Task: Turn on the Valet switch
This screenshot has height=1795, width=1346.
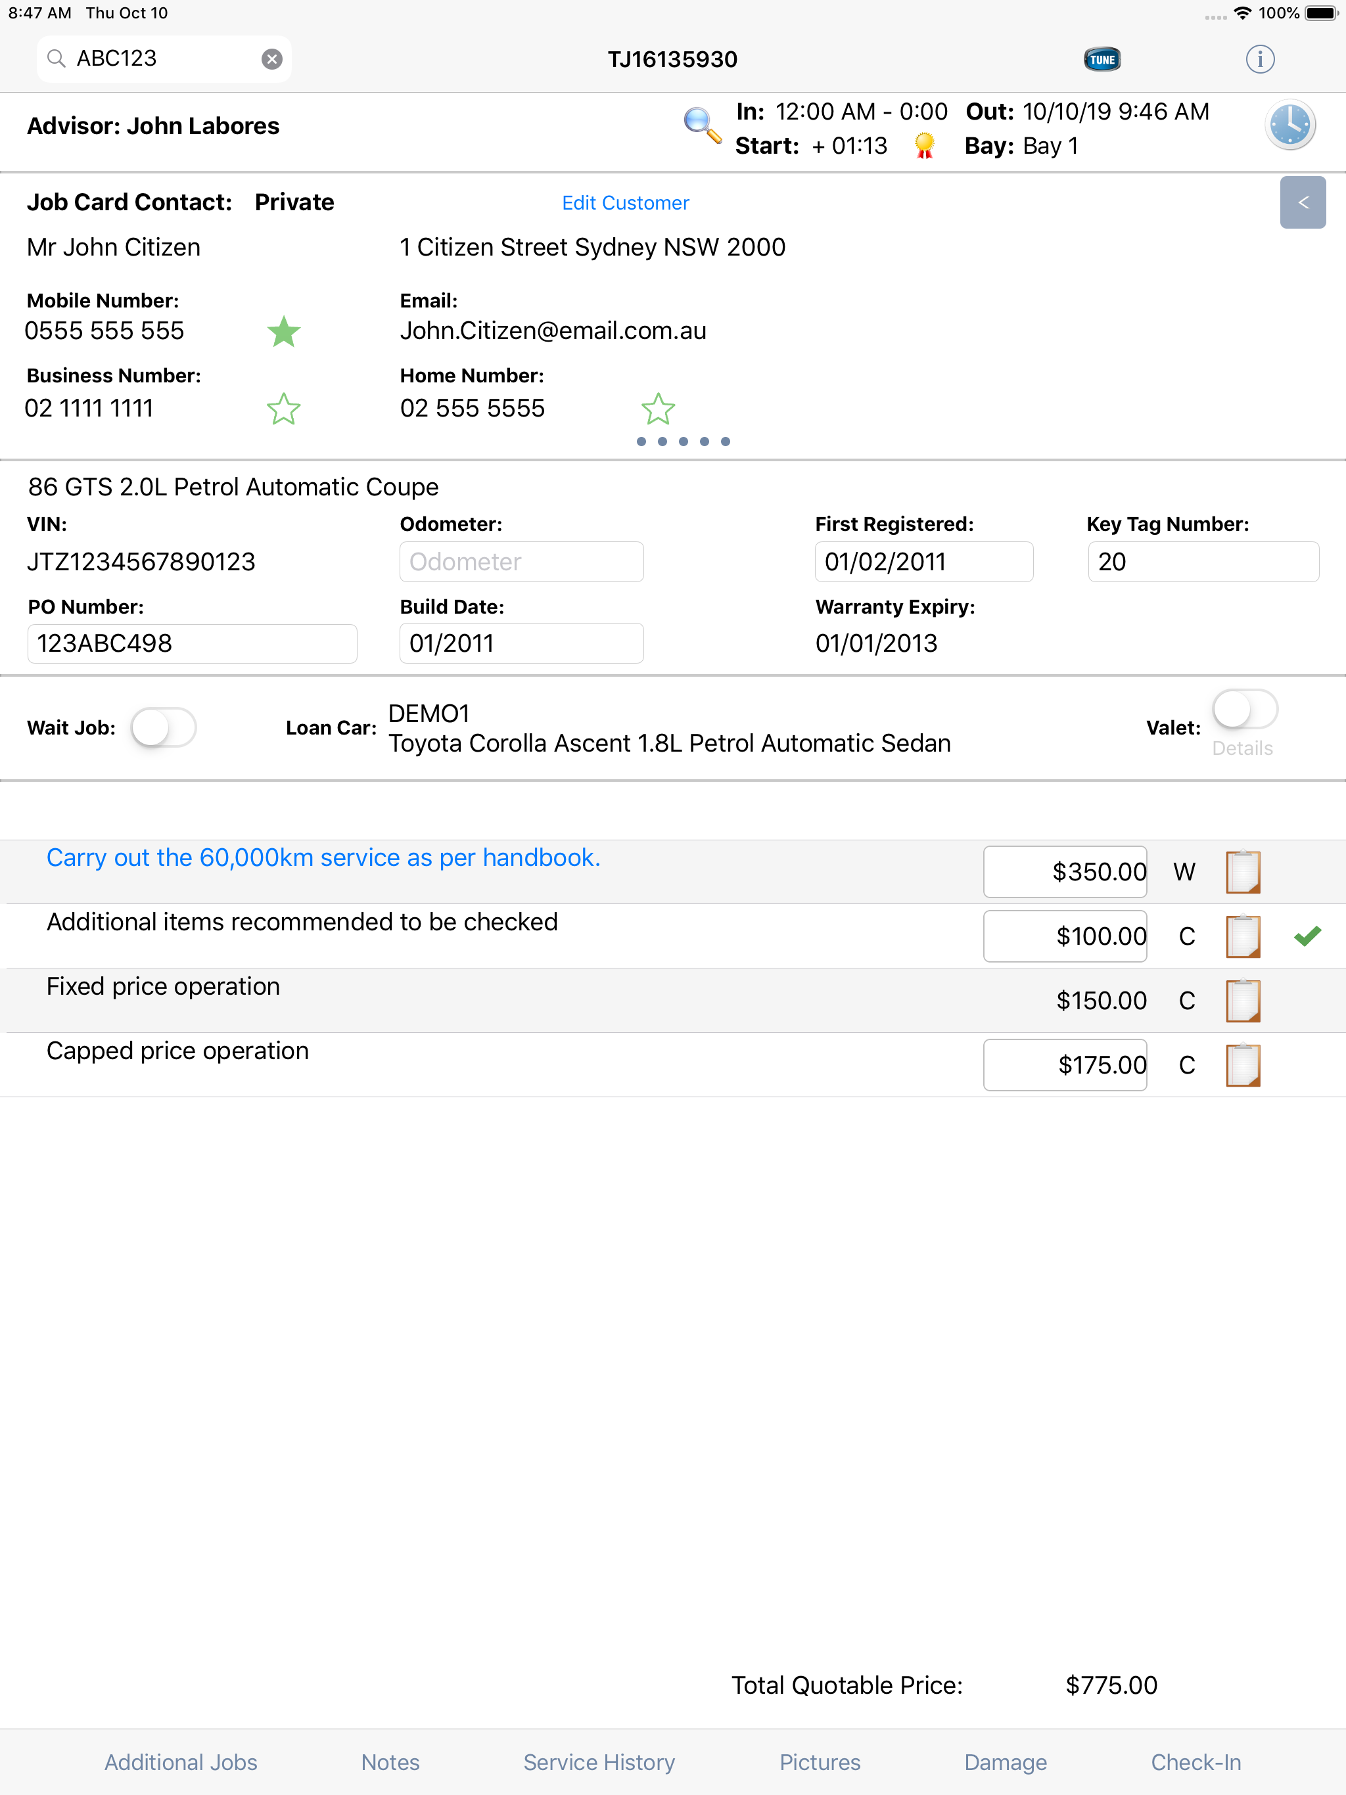Action: click(x=1245, y=710)
